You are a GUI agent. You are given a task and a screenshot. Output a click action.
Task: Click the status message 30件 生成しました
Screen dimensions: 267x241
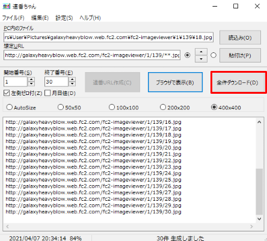[x=180, y=238]
